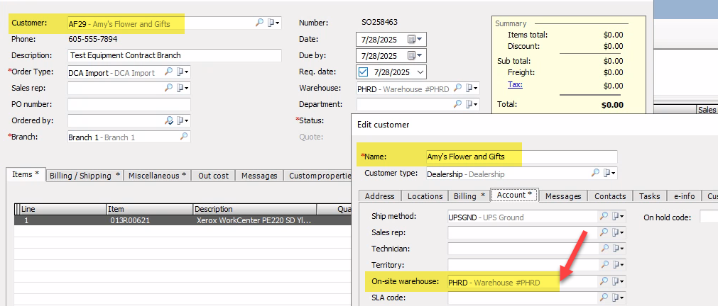Image resolution: width=718 pixels, height=306 pixels.
Task: Click the PO number input field
Action: pyautogui.click(x=129, y=105)
